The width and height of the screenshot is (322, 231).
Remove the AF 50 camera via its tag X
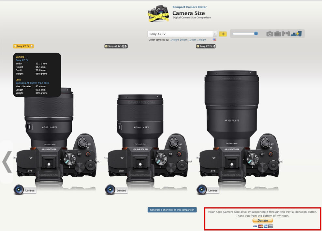(x=106, y=46)
